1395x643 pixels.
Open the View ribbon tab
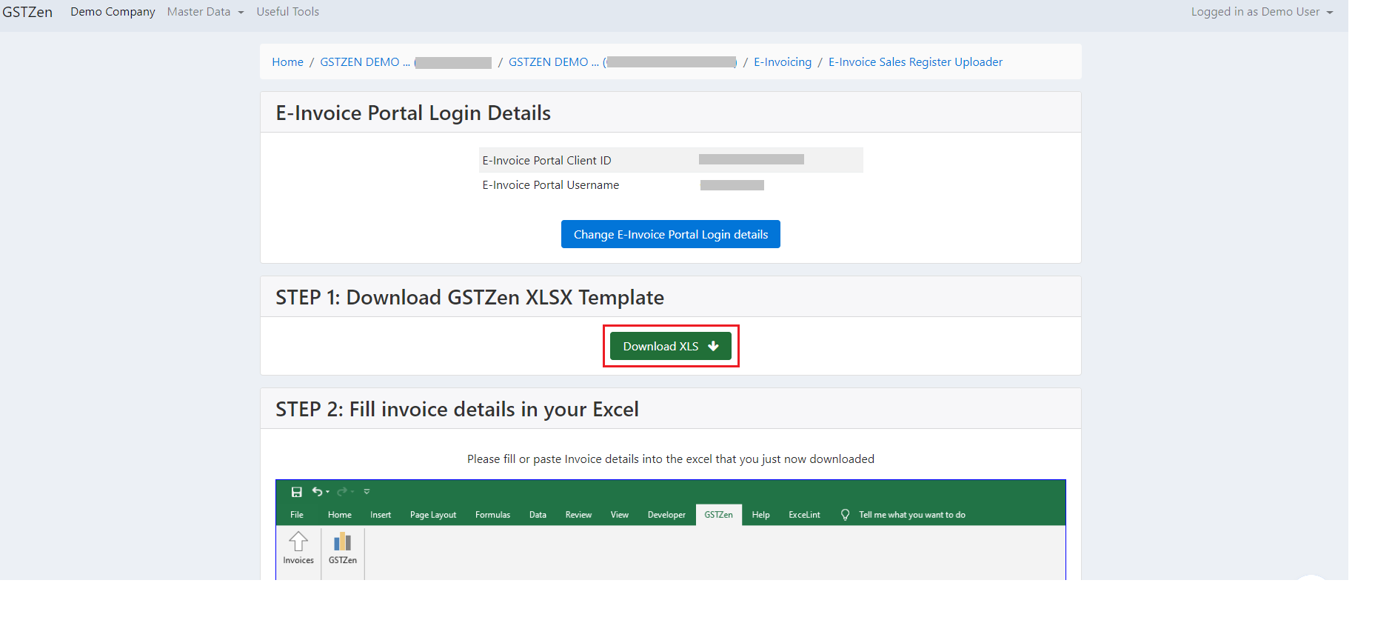(x=620, y=515)
